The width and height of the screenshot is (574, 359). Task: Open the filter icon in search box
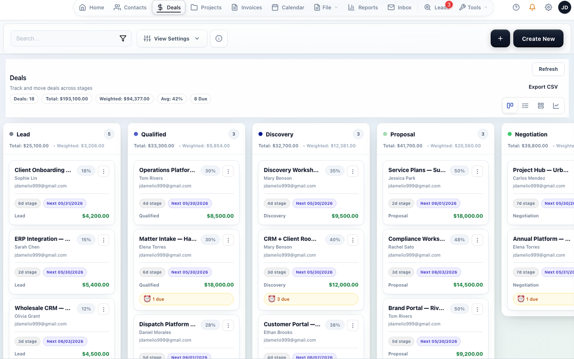(x=123, y=38)
